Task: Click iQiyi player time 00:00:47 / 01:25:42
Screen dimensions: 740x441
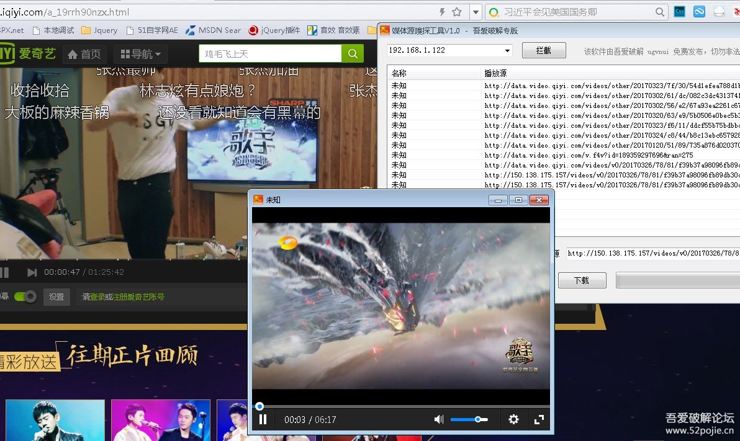Action: click(84, 272)
